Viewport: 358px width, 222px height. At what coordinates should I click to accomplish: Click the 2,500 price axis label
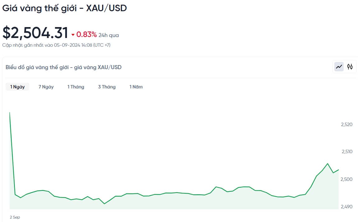coord(346,179)
